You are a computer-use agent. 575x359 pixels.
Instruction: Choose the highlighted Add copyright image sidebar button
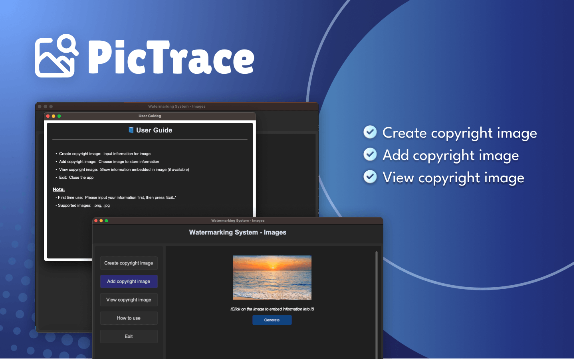129,282
